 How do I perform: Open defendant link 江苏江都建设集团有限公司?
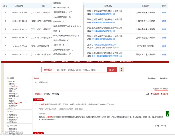(103, 14)
